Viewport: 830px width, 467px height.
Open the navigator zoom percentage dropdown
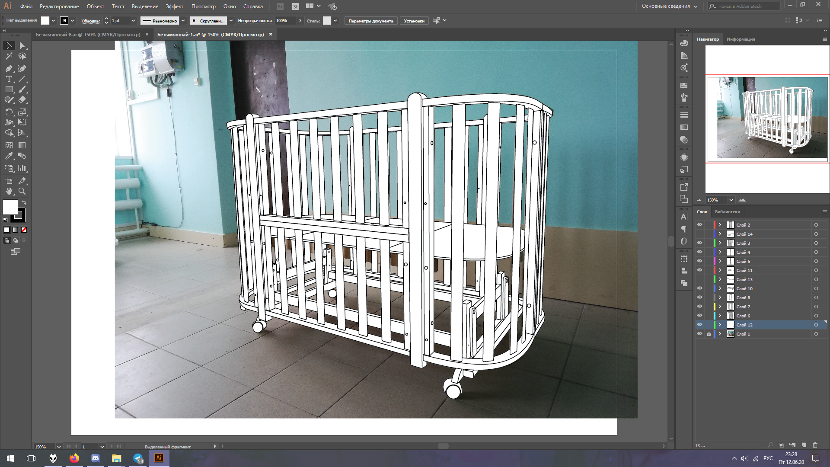point(731,200)
